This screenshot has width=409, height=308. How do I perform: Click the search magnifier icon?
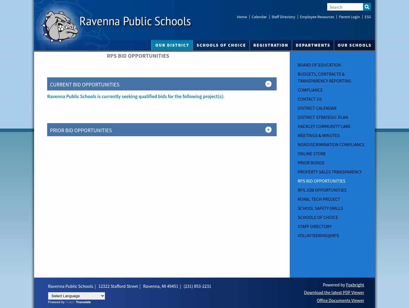coord(367,7)
